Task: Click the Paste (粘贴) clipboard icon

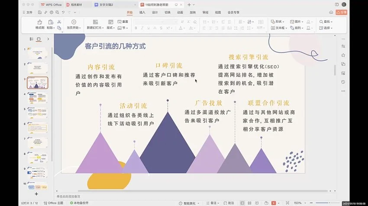Action: tap(51, 22)
